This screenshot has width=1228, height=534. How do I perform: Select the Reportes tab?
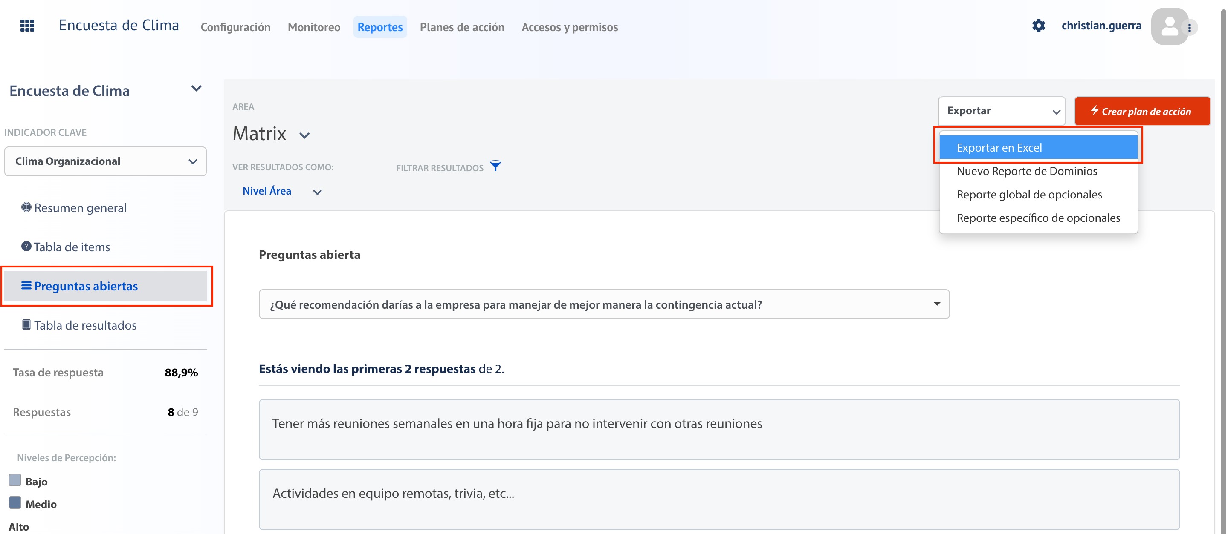point(380,27)
